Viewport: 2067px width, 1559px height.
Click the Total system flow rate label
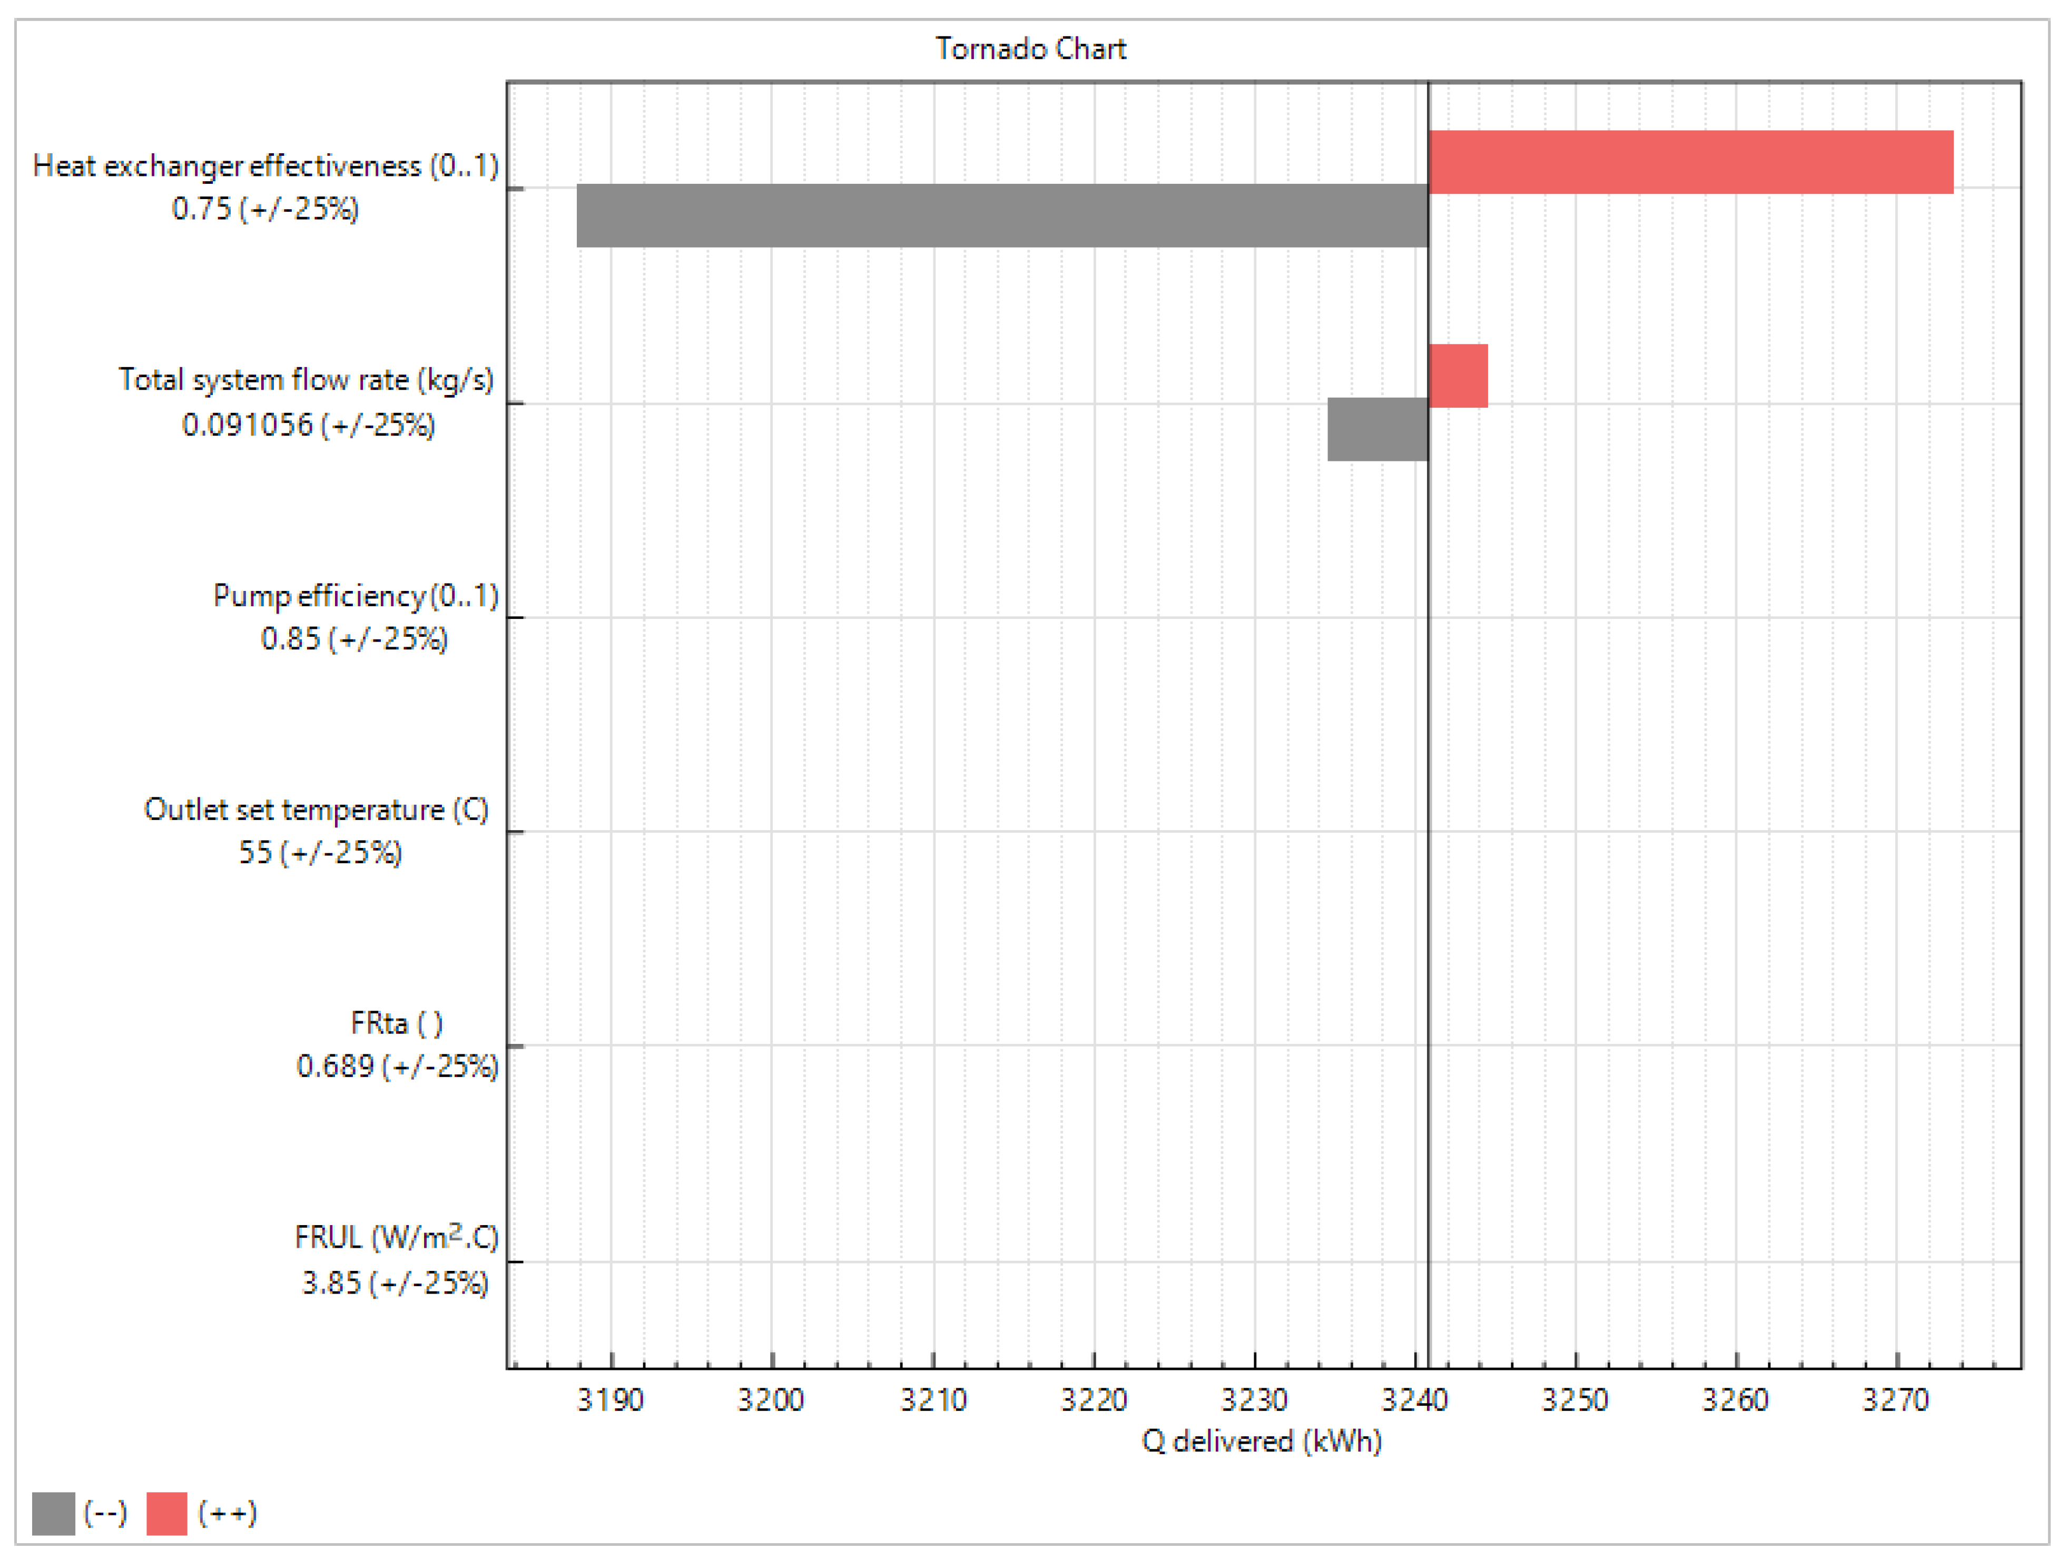pos(306,380)
